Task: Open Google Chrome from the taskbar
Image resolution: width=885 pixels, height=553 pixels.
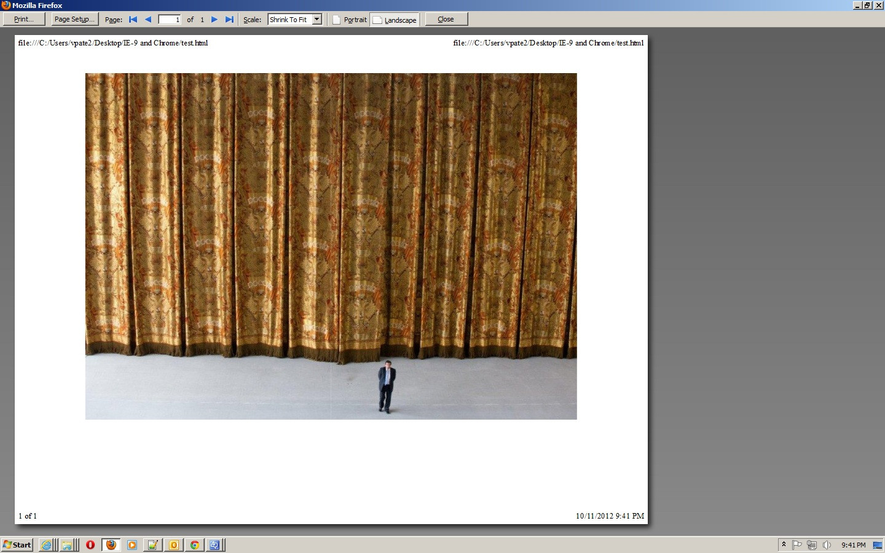Action: (x=194, y=544)
